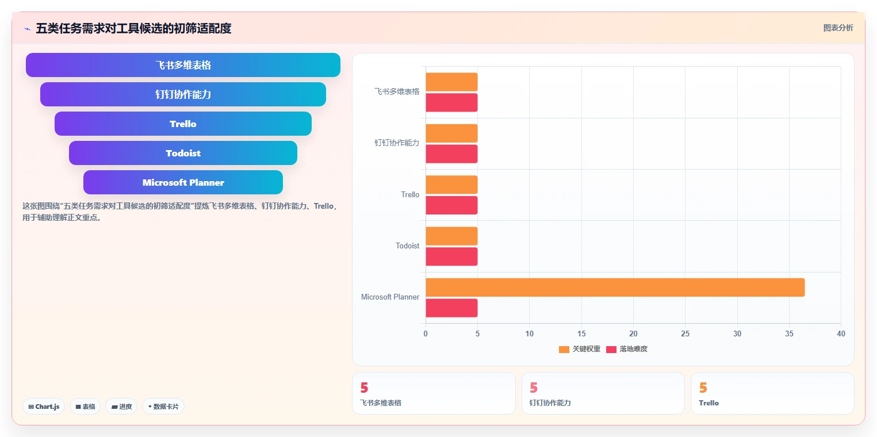Click the 图表分析 label in header
The width and height of the screenshot is (877, 437).
coord(838,28)
